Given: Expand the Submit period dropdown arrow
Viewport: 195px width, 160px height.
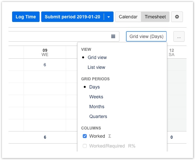Looking at the screenshot, I should (109, 17).
